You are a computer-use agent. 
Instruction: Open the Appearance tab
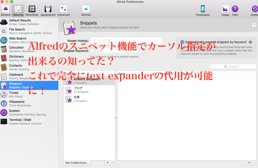click(48, 11)
